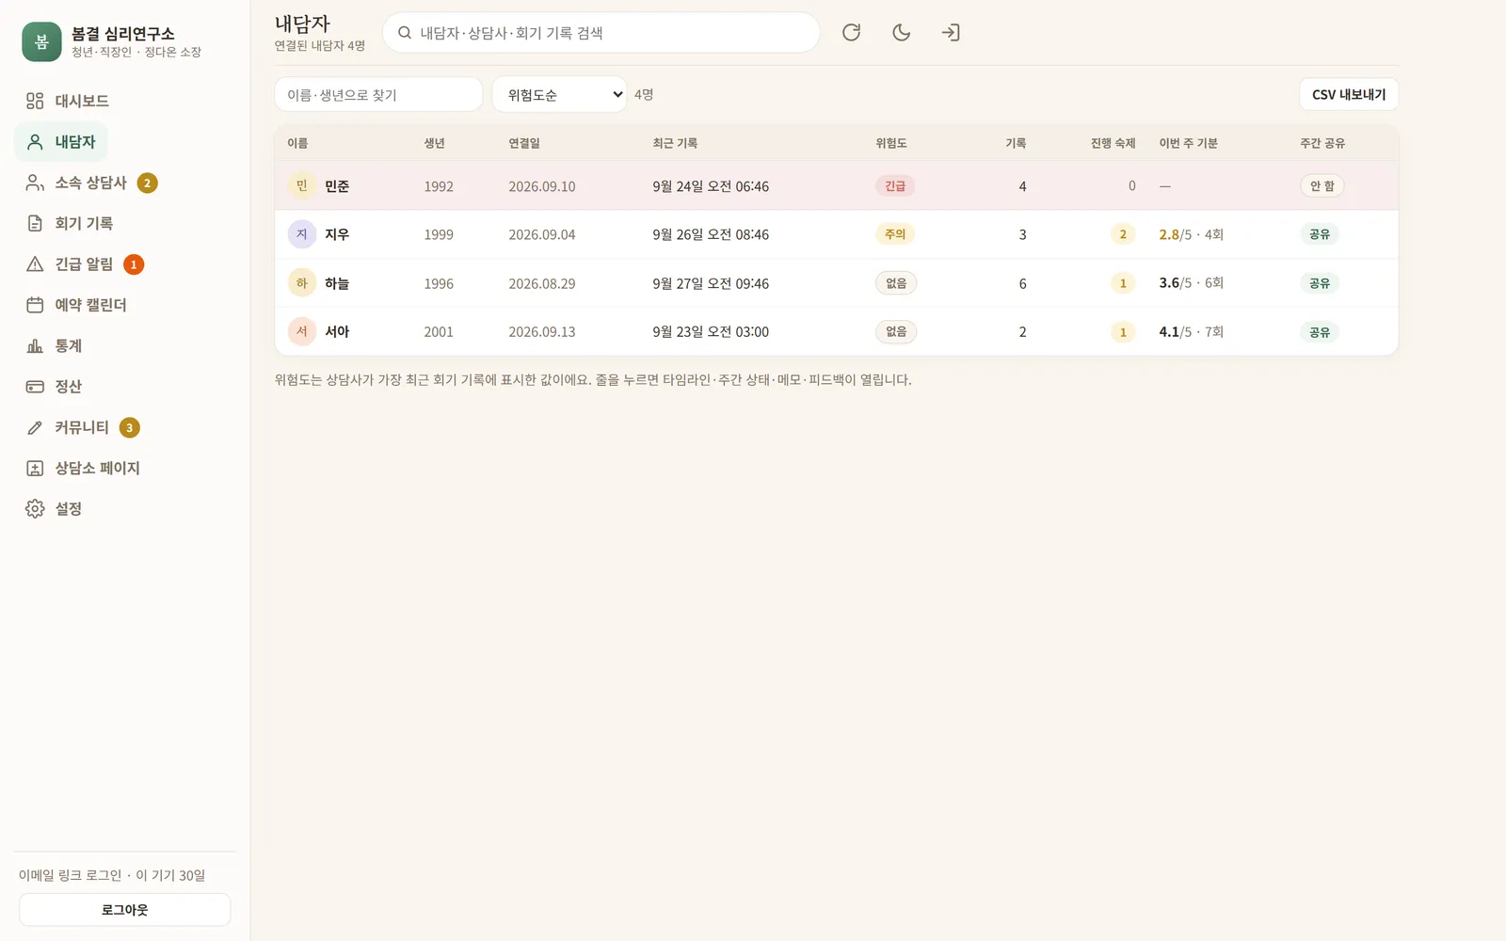The height and width of the screenshot is (941, 1506).
Task: Focus the 내담자·상담사·회기 기록 search field
Action: pos(601,33)
